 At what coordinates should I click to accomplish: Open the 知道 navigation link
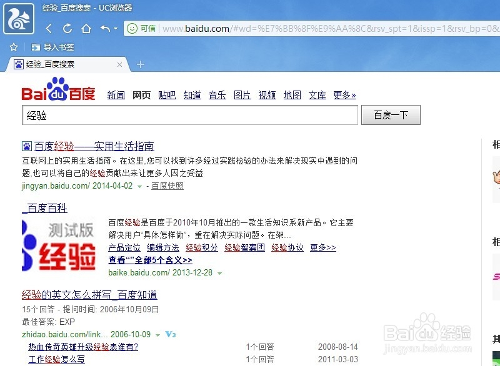click(x=192, y=95)
